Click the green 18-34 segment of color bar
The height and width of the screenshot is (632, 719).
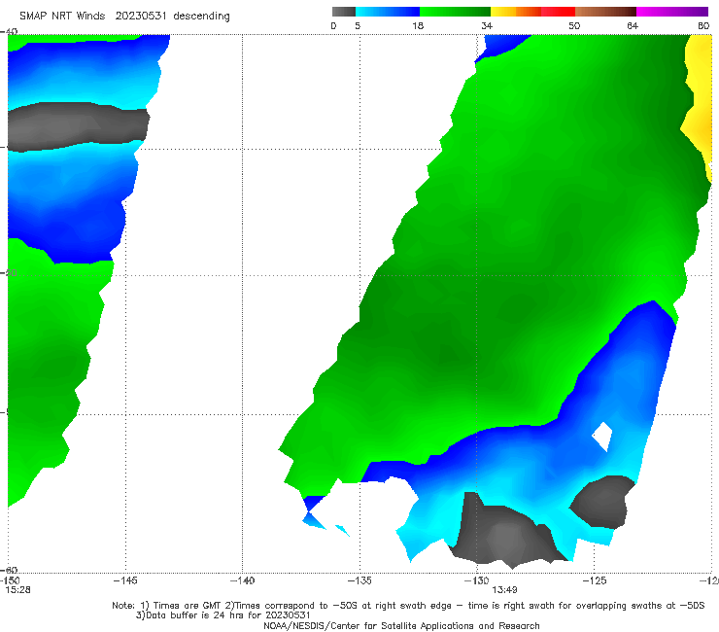tap(455, 12)
